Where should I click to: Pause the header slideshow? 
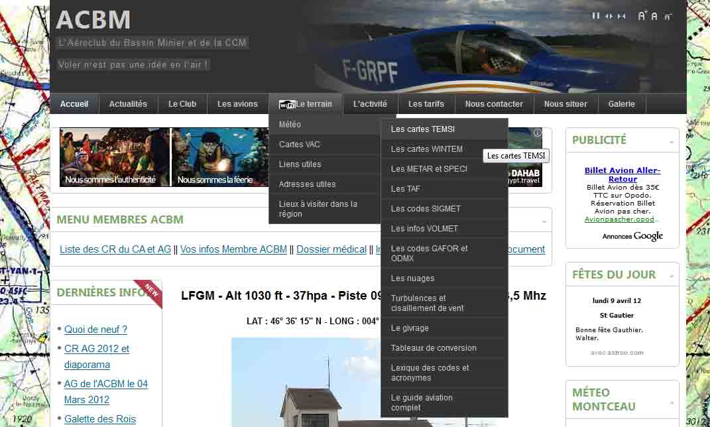596,16
